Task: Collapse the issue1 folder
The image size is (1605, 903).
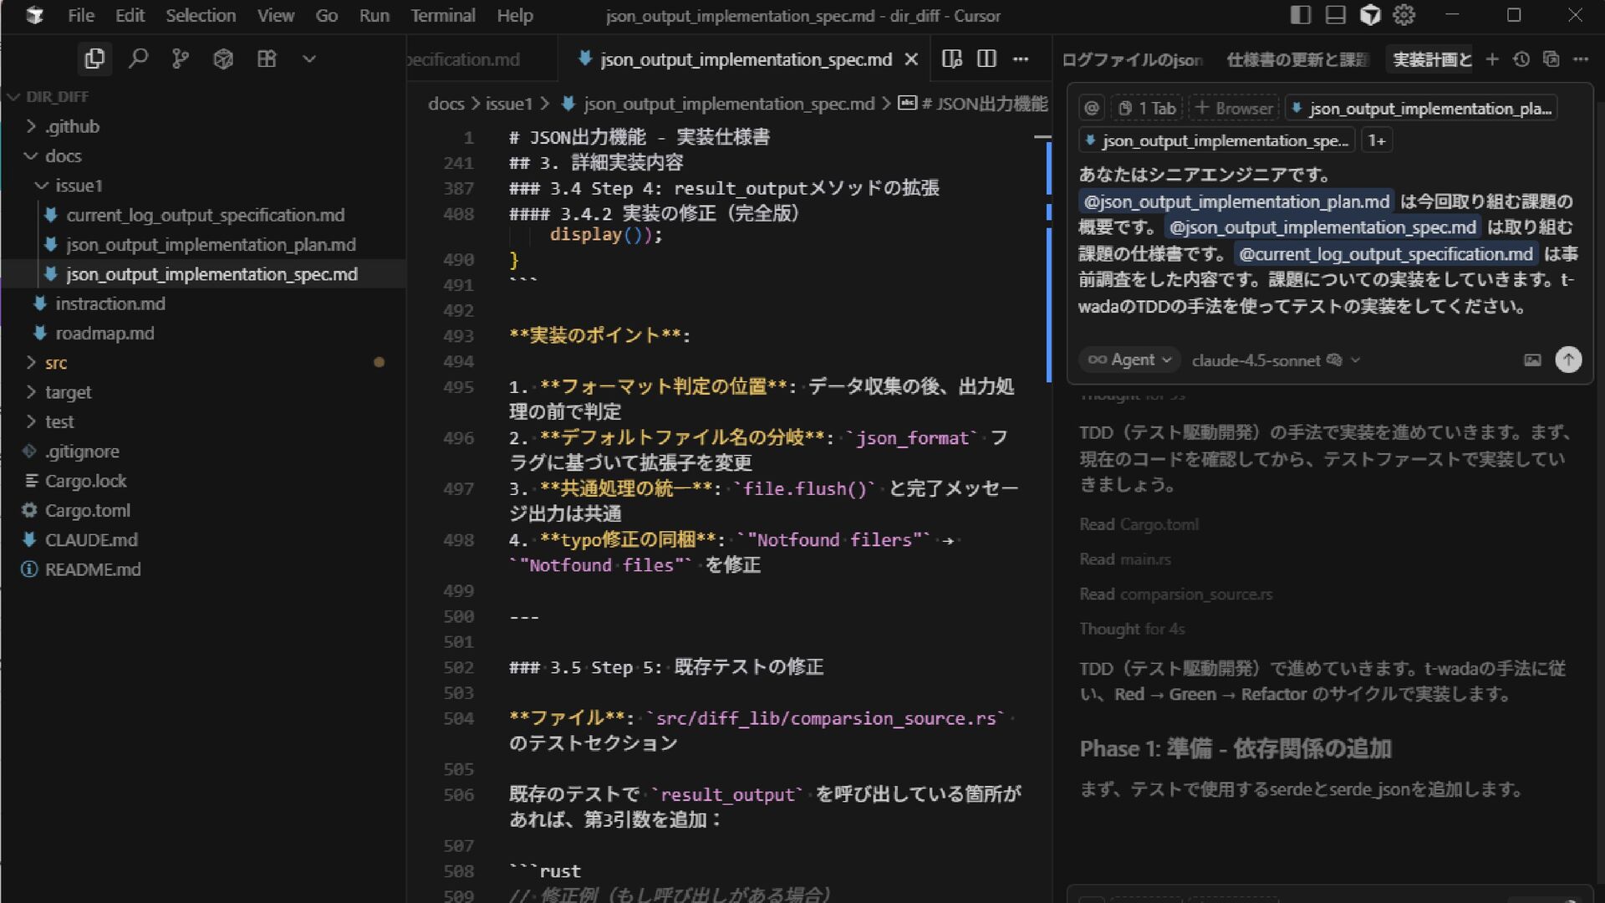Action: (78, 186)
